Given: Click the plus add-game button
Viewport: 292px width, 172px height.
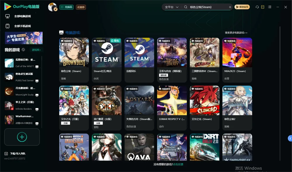Looking at the screenshot, I should click(22, 137).
